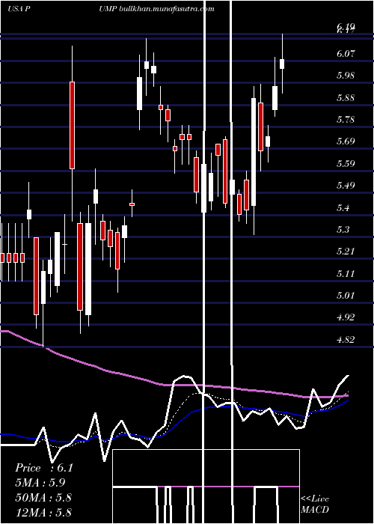Click the 'Price : 6.1' readout
This screenshot has width=374, height=524.
43,468
